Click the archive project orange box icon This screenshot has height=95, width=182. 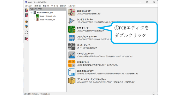coord(26,22)
